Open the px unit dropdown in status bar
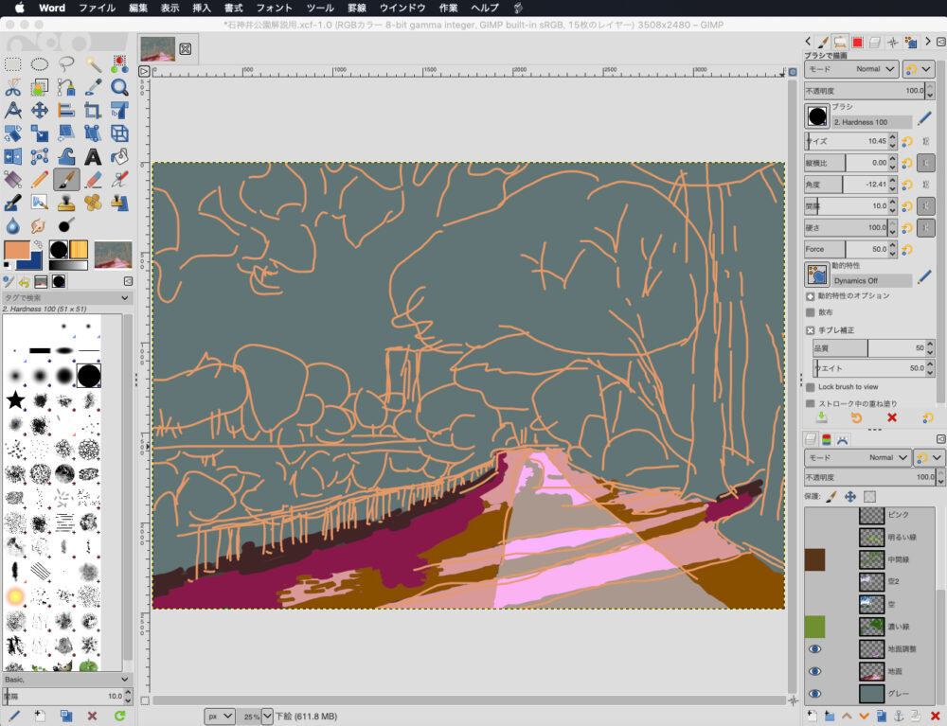 click(x=219, y=716)
